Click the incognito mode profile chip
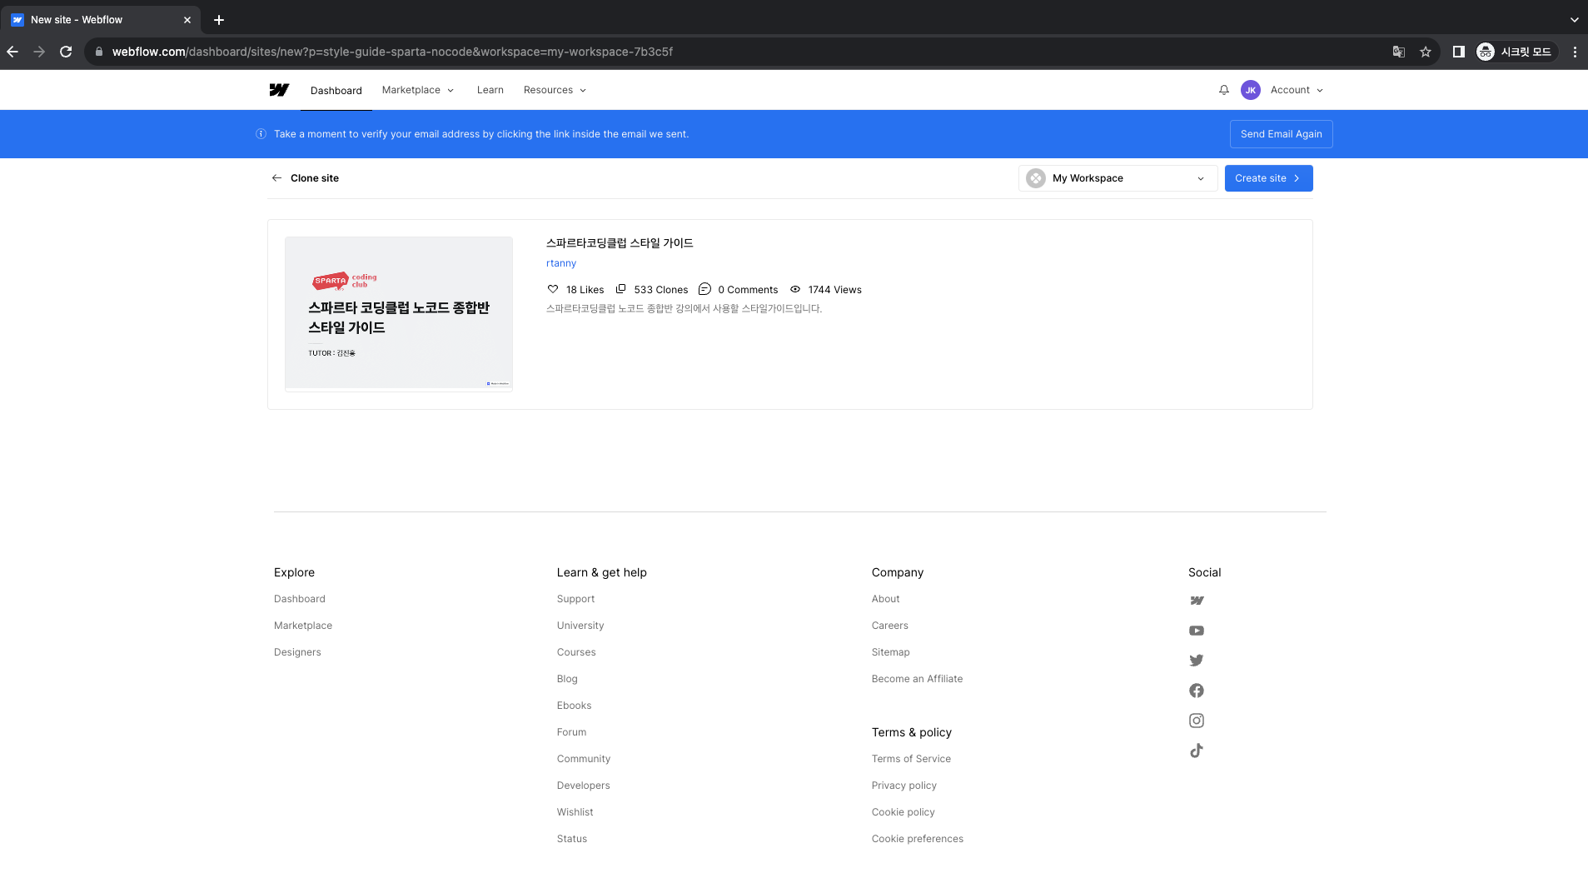The height and width of the screenshot is (888, 1588). [1516, 52]
